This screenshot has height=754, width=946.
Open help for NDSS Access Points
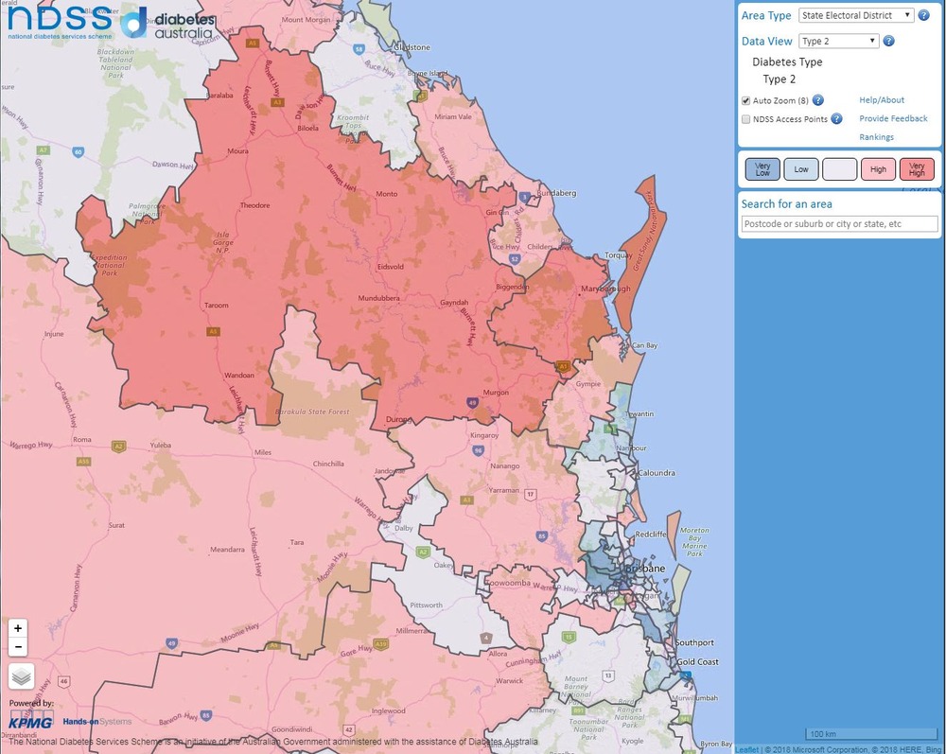pyautogui.click(x=837, y=119)
